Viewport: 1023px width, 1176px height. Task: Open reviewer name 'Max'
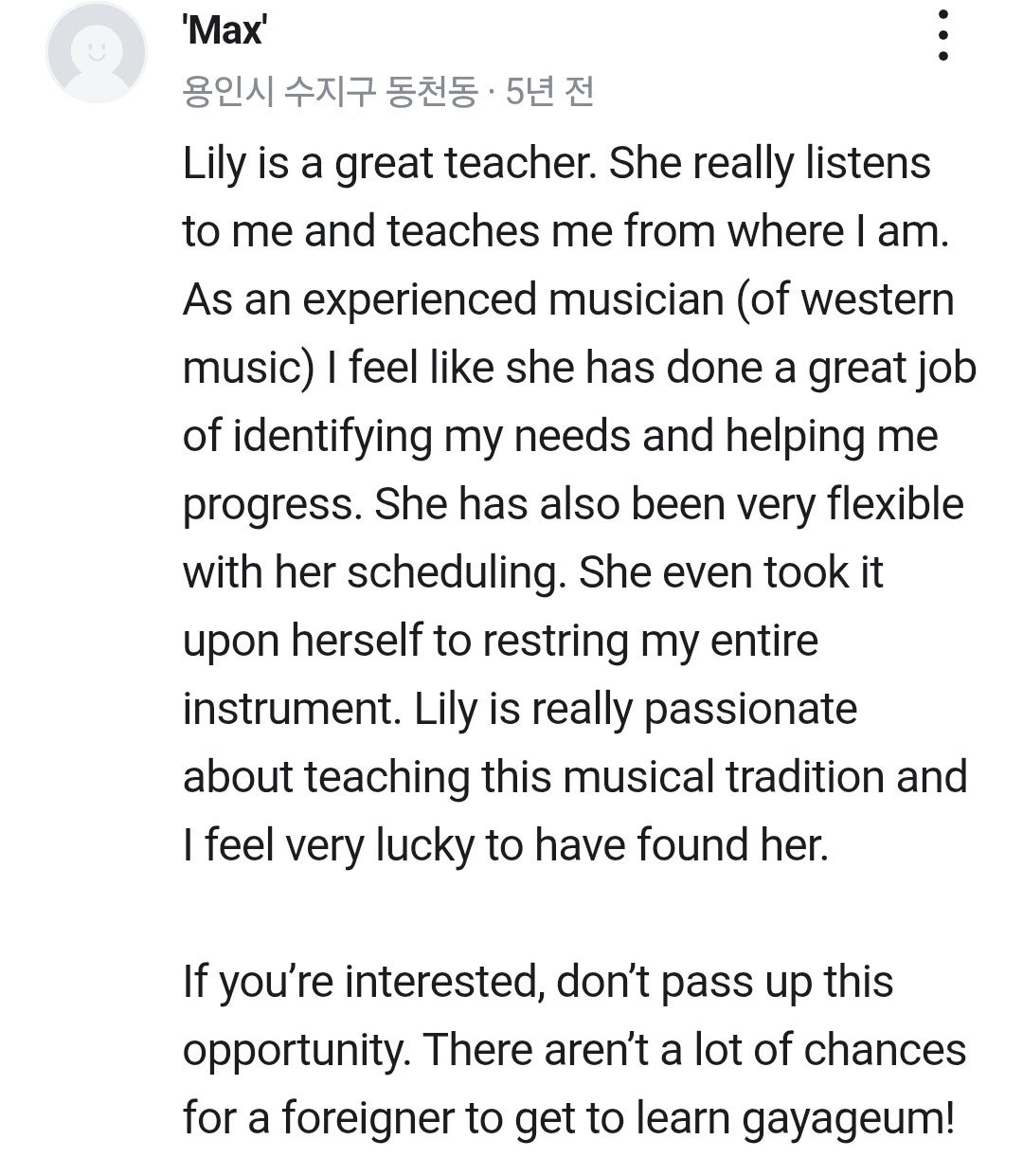(223, 30)
